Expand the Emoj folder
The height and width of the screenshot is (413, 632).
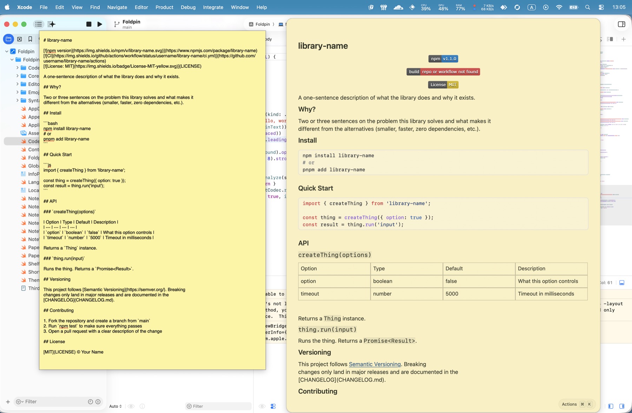point(17,92)
